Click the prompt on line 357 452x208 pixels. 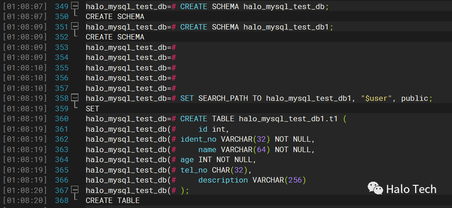131,88
